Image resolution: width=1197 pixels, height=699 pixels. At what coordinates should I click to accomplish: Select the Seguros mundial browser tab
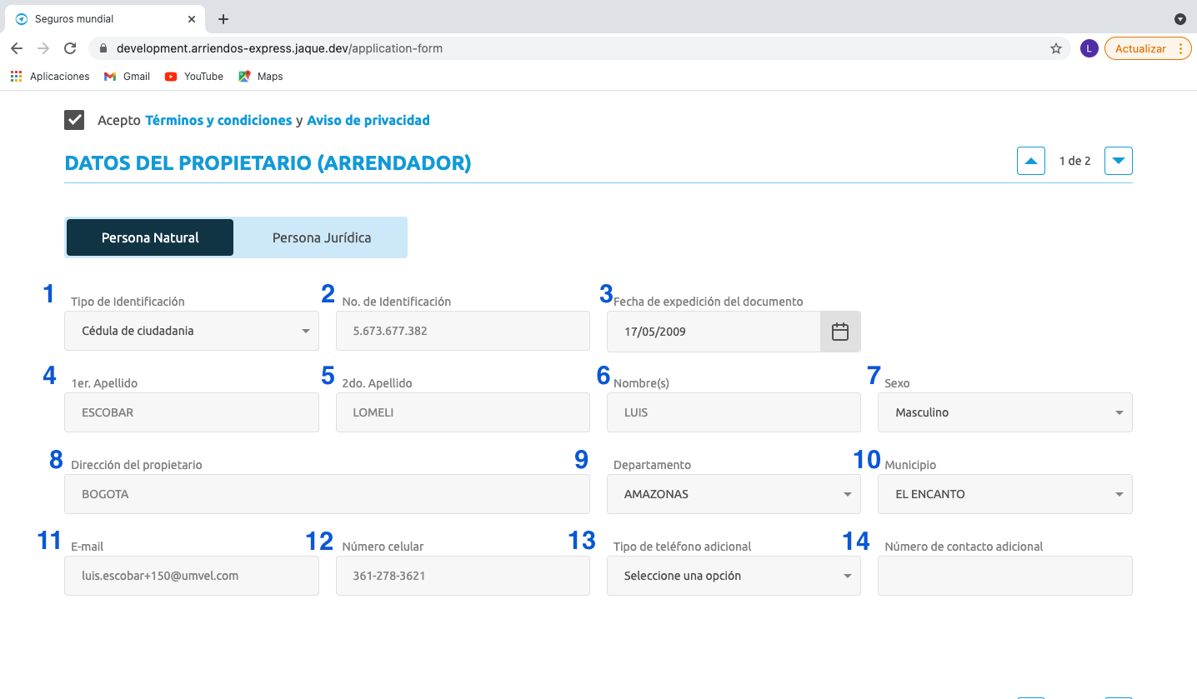coord(104,19)
